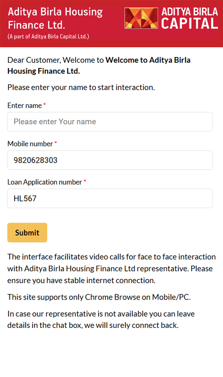Click 'Please enter your name to start interaction' text
The height and width of the screenshot is (377, 223).
(x=81, y=87)
